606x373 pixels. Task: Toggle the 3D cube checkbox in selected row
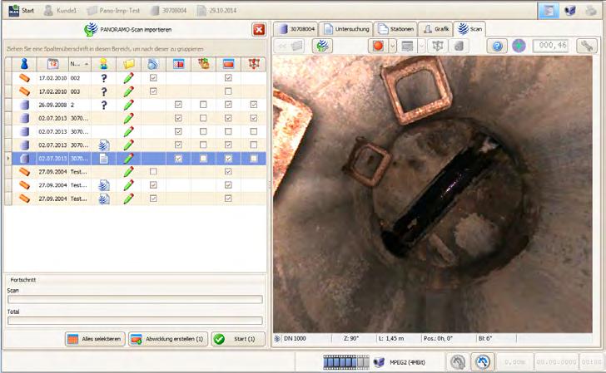click(x=254, y=159)
